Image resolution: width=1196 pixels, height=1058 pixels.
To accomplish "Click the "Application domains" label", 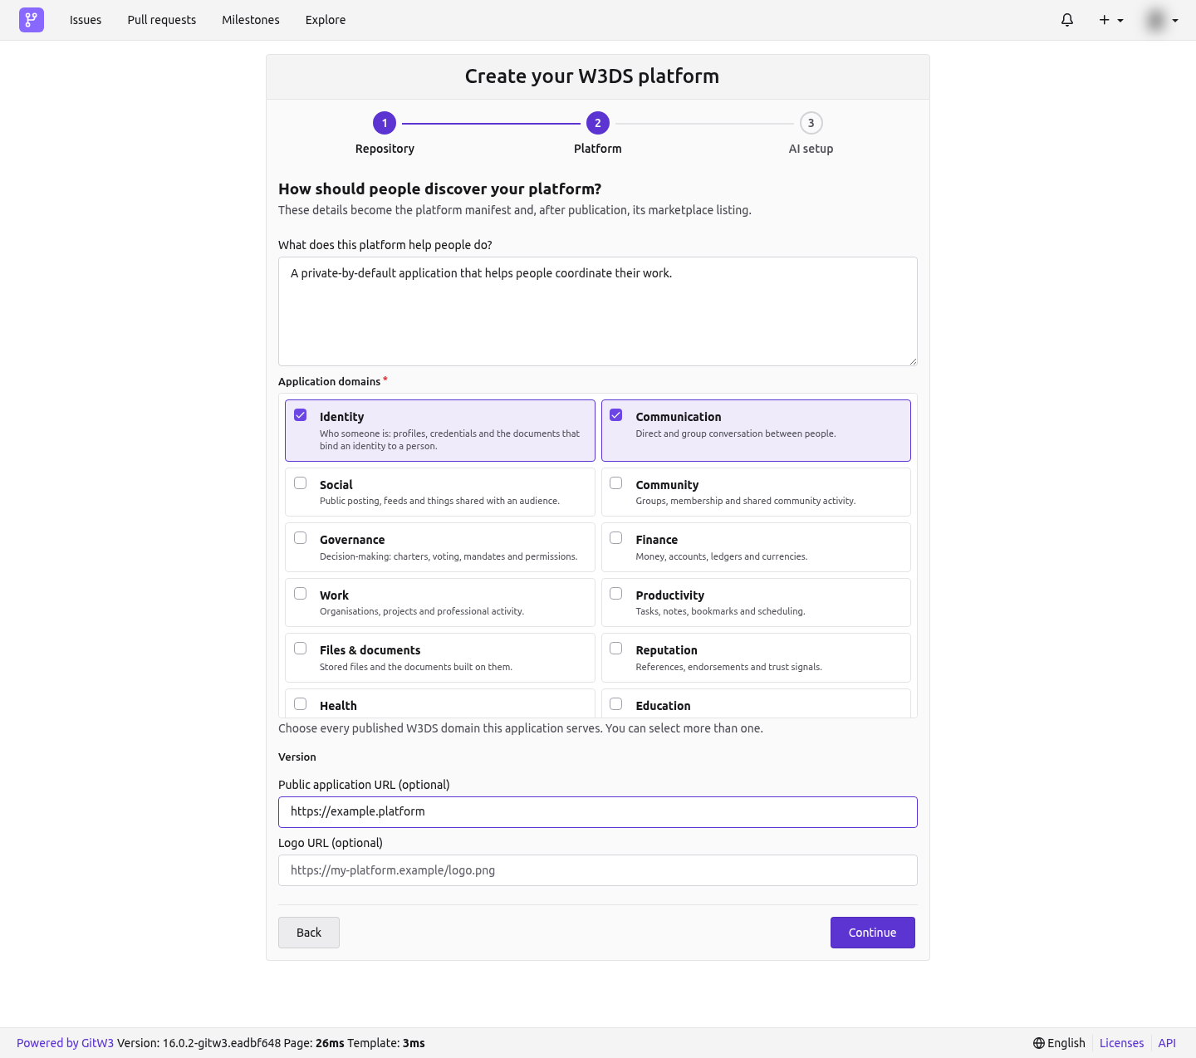I will tap(330, 382).
